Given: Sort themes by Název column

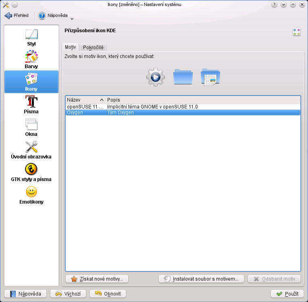Looking at the screenshot, I should (x=85, y=100).
